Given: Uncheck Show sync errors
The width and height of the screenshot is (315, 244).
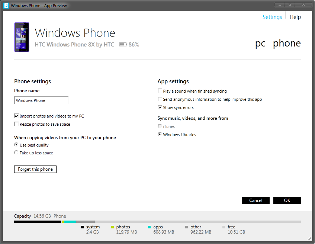Looking at the screenshot, I should pyautogui.click(x=160, y=107).
